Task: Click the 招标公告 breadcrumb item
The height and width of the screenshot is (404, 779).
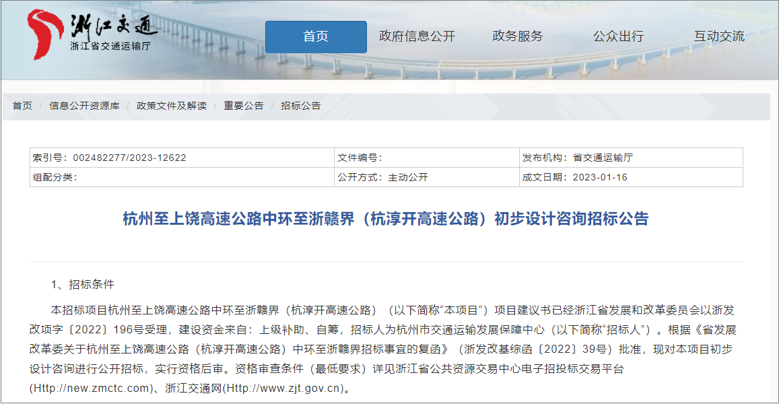Action: 301,106
